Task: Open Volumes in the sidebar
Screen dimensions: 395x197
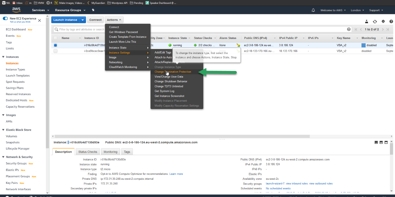Action: (x=12, y=136)
